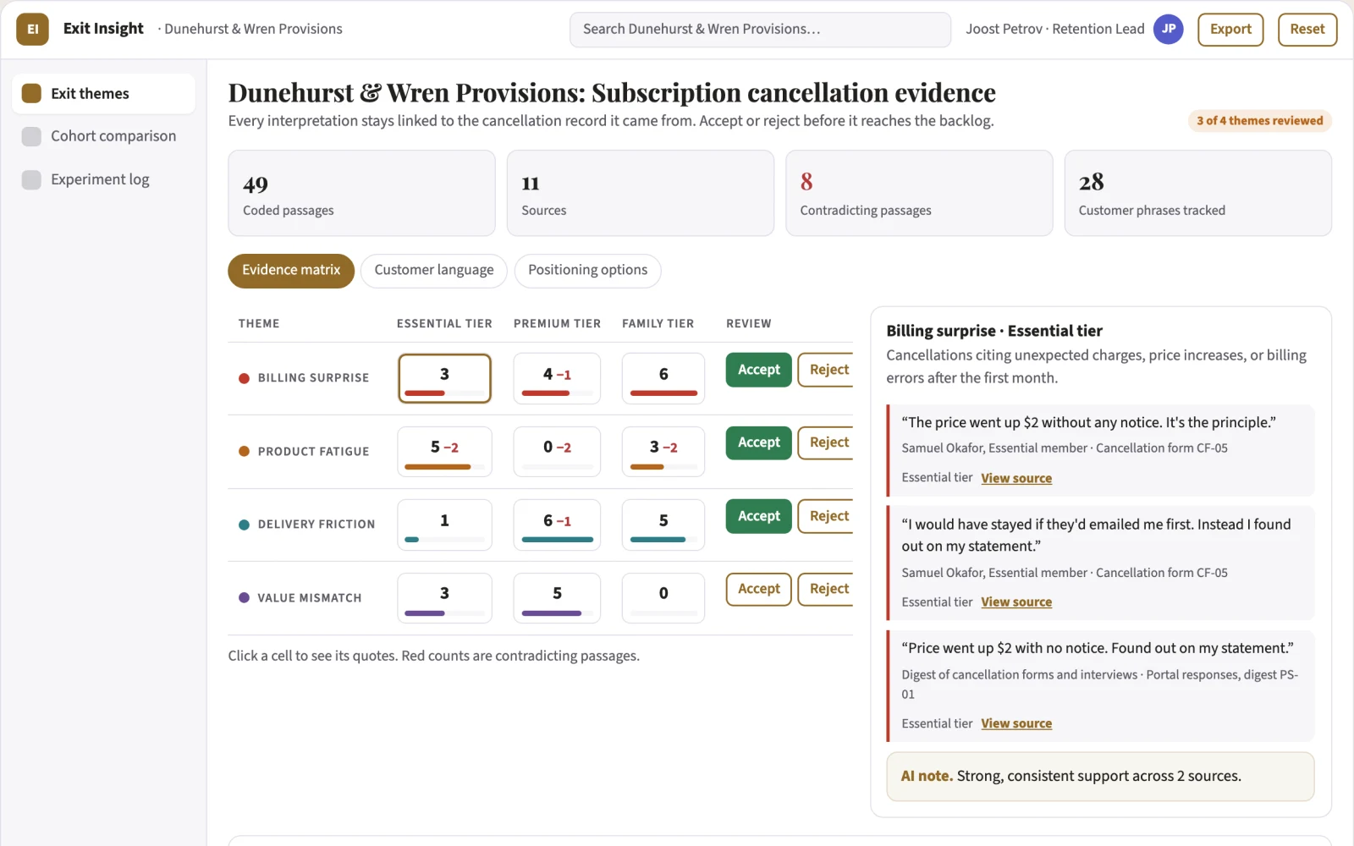
Task: Select Product fatigue Essential tier cell
Action: pyautogui.click(x=444, y=452)
